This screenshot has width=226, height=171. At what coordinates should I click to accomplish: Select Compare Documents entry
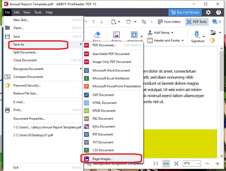pyautogui.click(x=43, y=77)
